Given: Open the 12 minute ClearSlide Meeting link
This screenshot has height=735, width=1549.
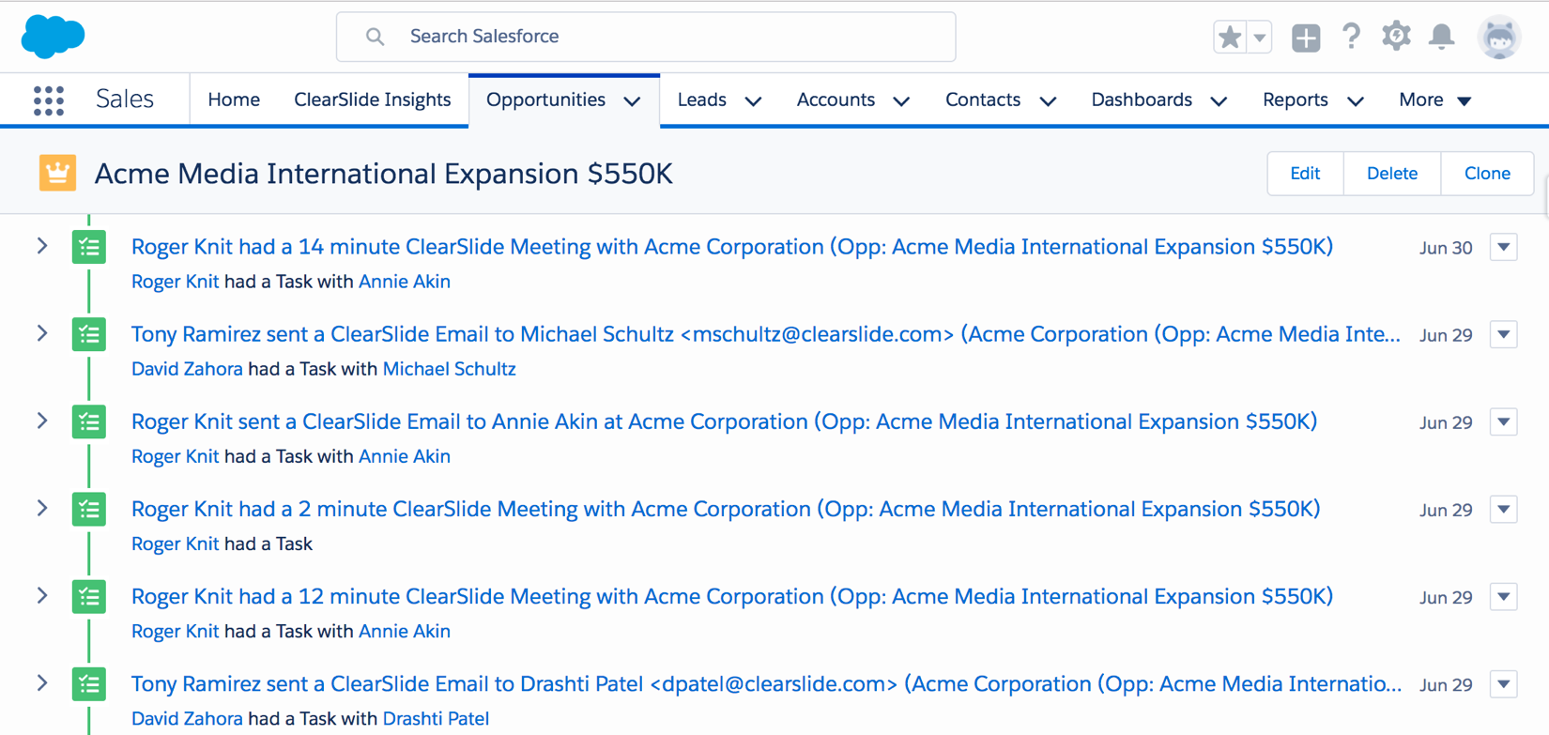Looking at the screenshot, I should (x=732, y=596).
